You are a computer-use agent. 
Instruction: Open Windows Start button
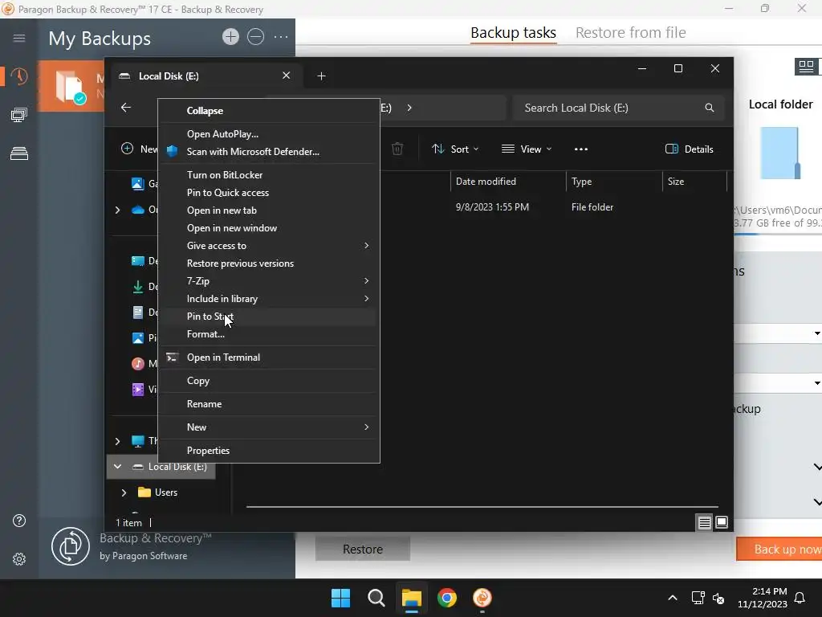click(340, 598)
